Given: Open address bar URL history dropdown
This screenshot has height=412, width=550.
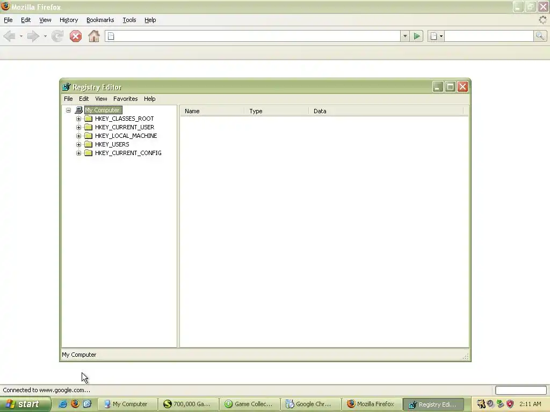Looking at the screenshot, I should (x=405, y=36).
